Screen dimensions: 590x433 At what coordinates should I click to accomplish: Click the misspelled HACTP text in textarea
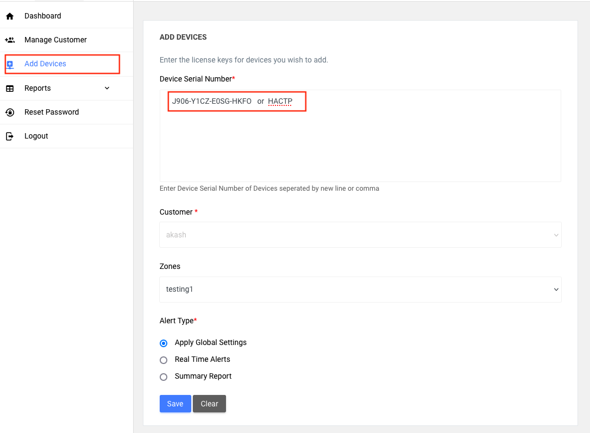280,102
